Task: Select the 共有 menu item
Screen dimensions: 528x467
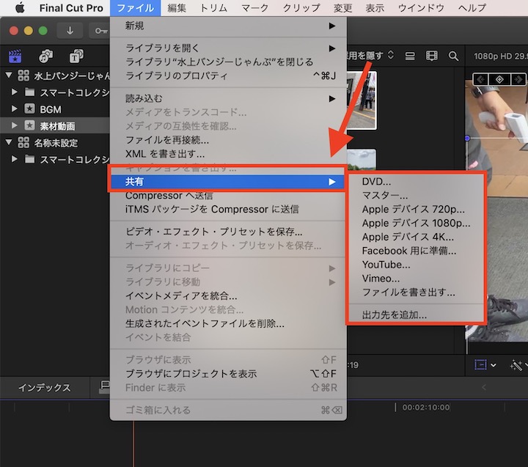Action: [x=228, y=182]
